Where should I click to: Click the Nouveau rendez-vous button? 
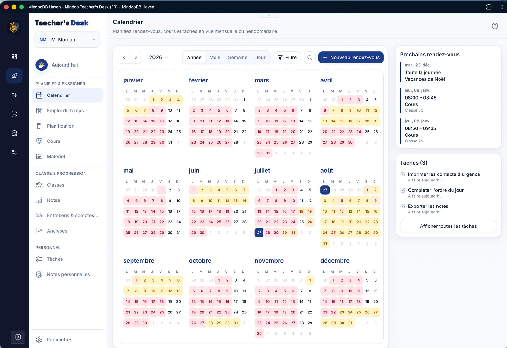coord(351,57)
